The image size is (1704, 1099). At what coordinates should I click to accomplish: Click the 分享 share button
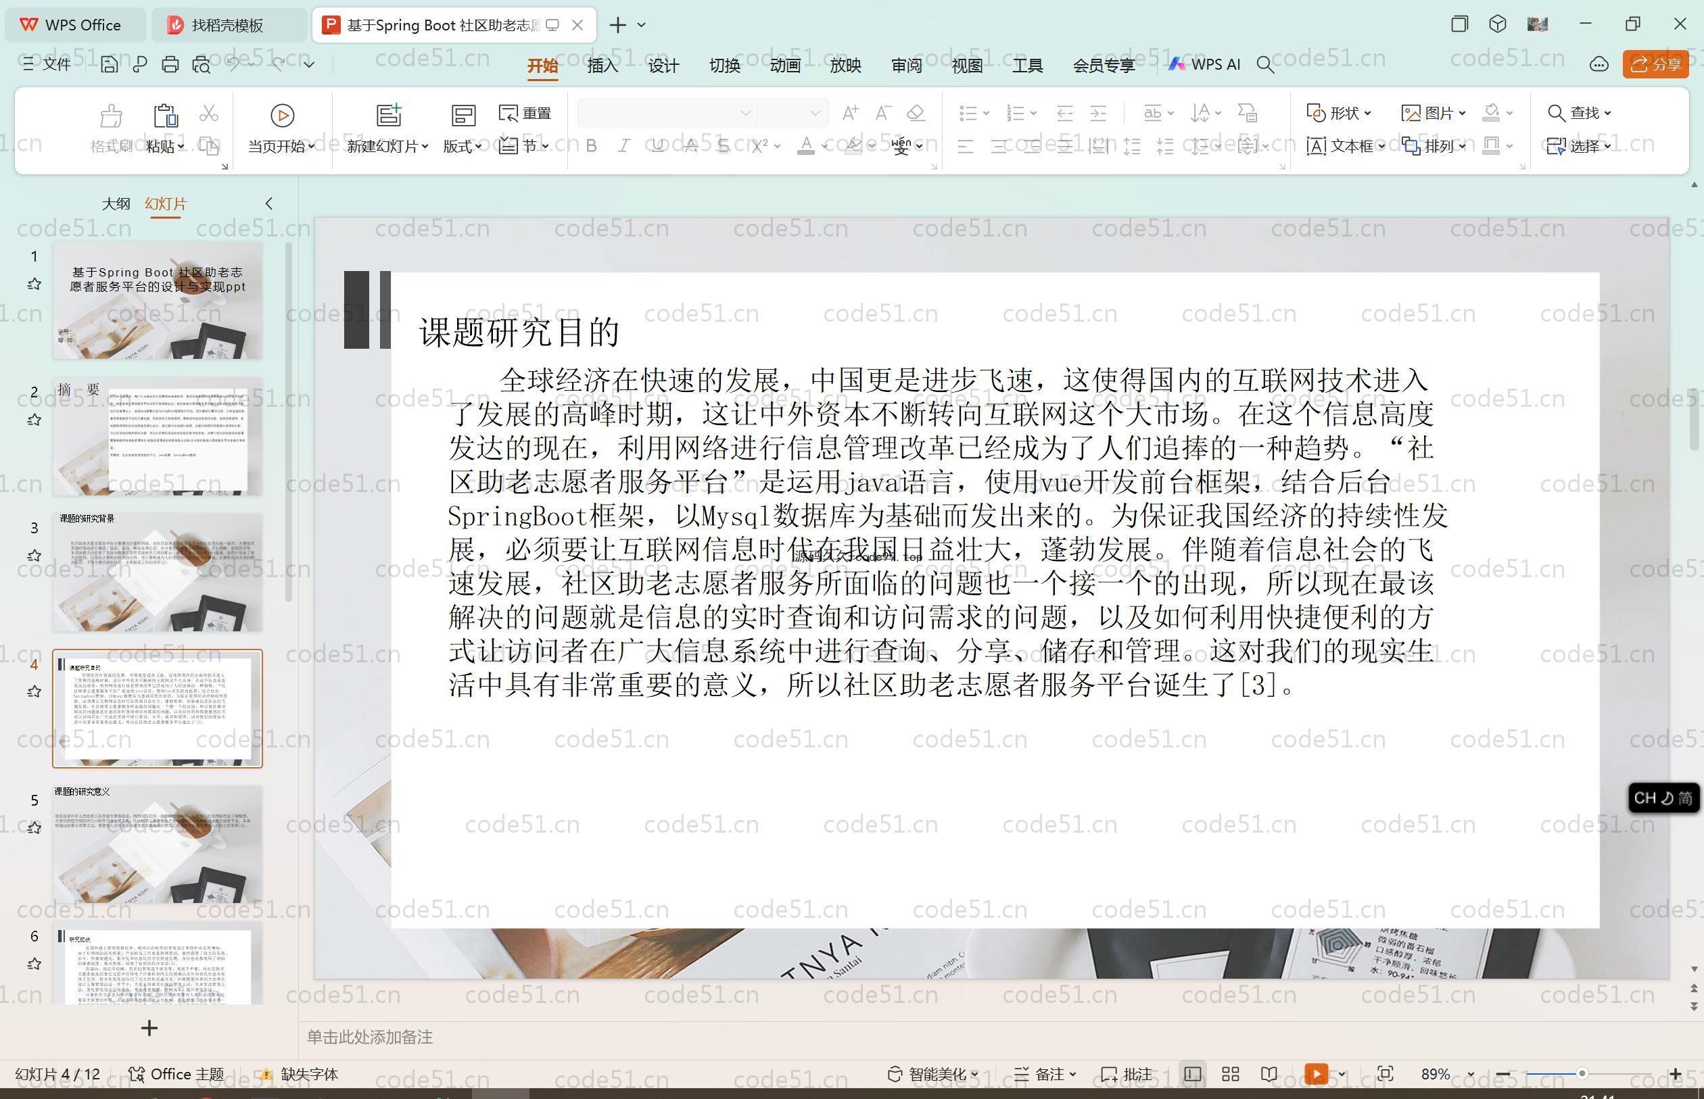click(1655, 64)
